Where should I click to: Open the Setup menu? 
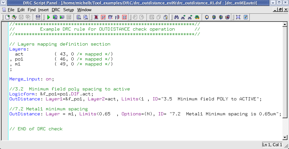click(x=69, y=10)
